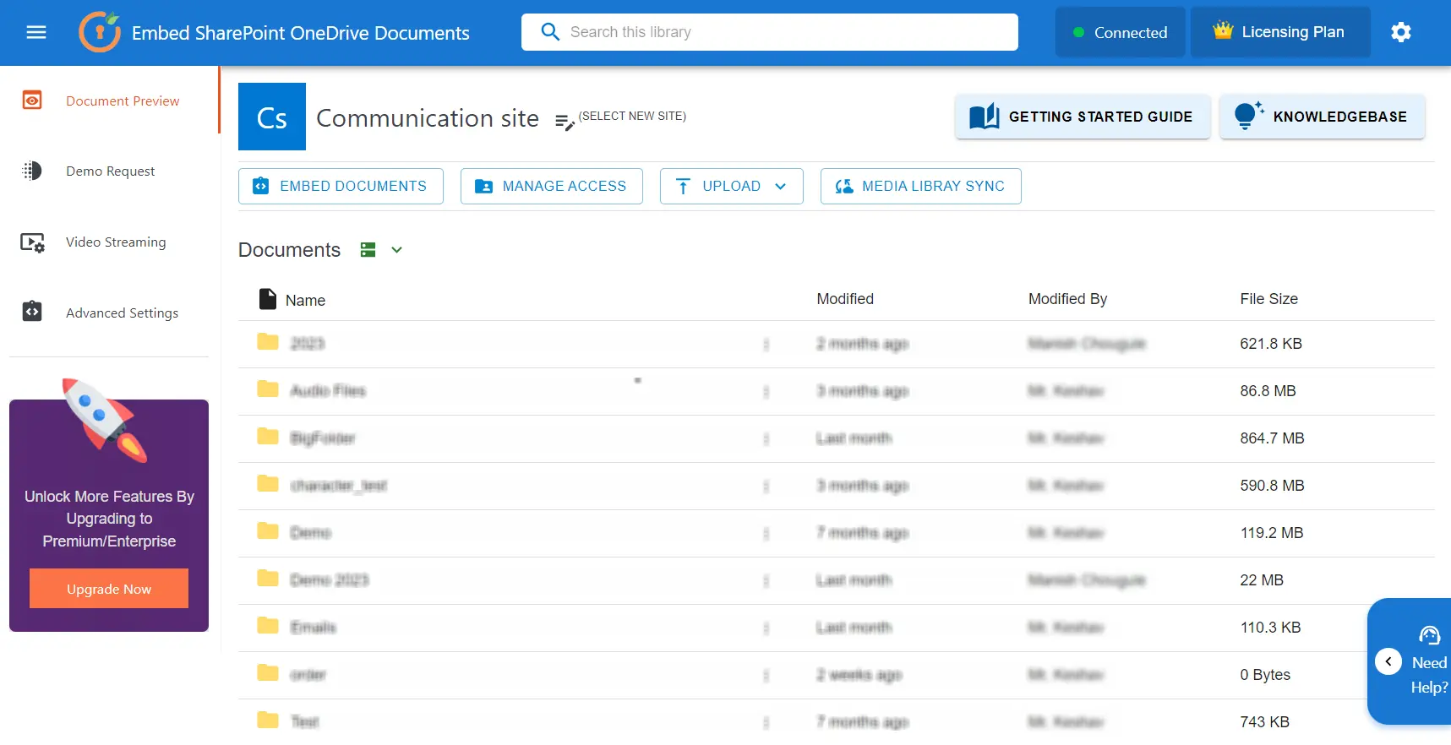Click the file type column icon
The height and width of the screenshot is (745, 1451).
click(267, 299)
